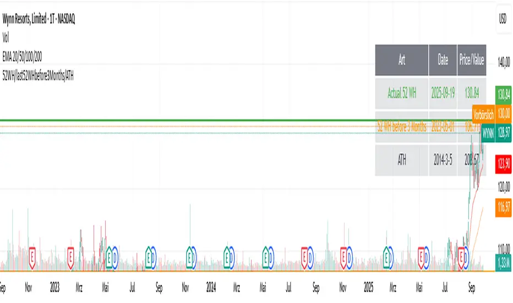This screenshot has height=303, width=513.
Task: Click the Date table header
Action: [x=443, y=60]
